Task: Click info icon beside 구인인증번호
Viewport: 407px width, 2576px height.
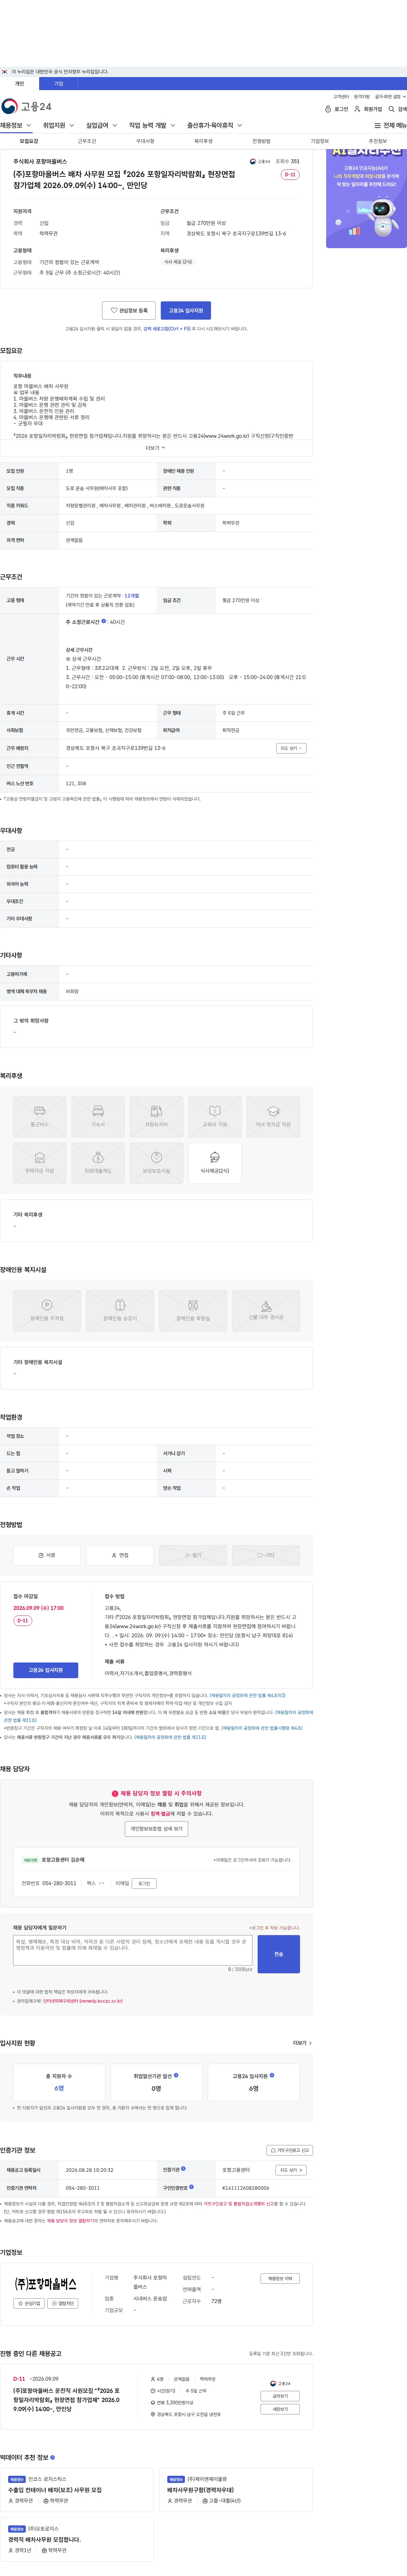Action: coord(192,2187)
